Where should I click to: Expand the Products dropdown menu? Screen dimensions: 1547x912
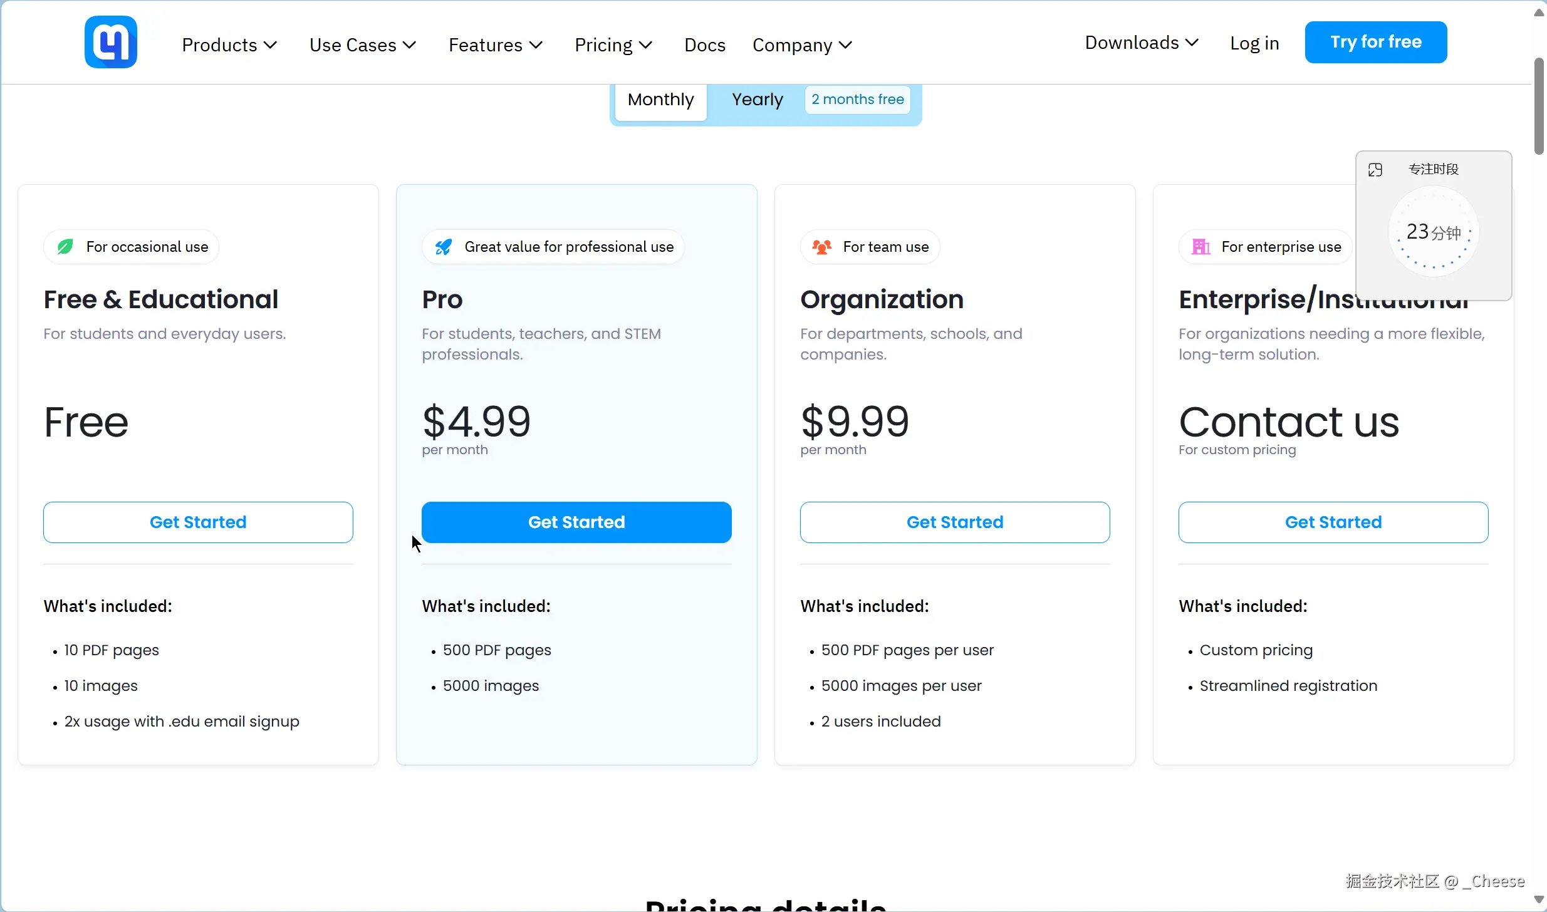click(x=229, y=45)
